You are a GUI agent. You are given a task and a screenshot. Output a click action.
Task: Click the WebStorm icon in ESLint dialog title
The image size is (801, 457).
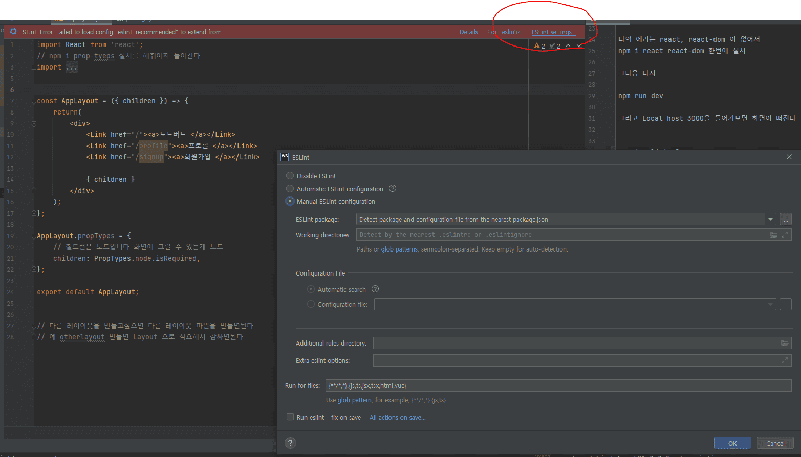(x=285, y=157)
